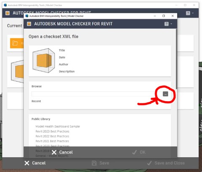Select Revit 2020 Best Practices checkset
Image resolution: width=202 pixels, height=172 pixels.
[52, 146]
